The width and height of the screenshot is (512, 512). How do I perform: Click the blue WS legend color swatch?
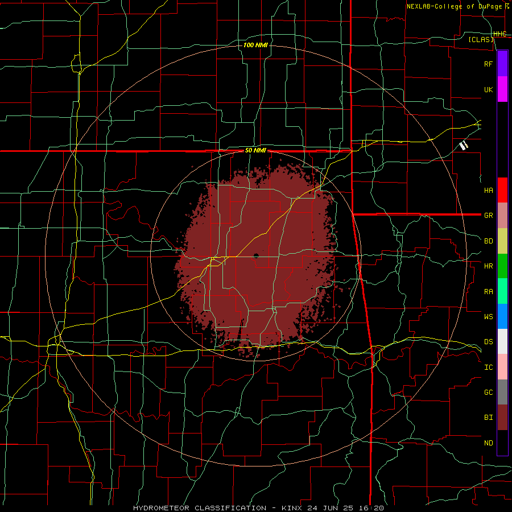502,316
